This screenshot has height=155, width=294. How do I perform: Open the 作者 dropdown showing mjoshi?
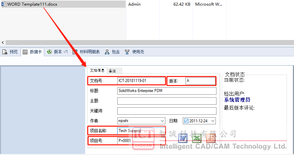pos(141,121)
